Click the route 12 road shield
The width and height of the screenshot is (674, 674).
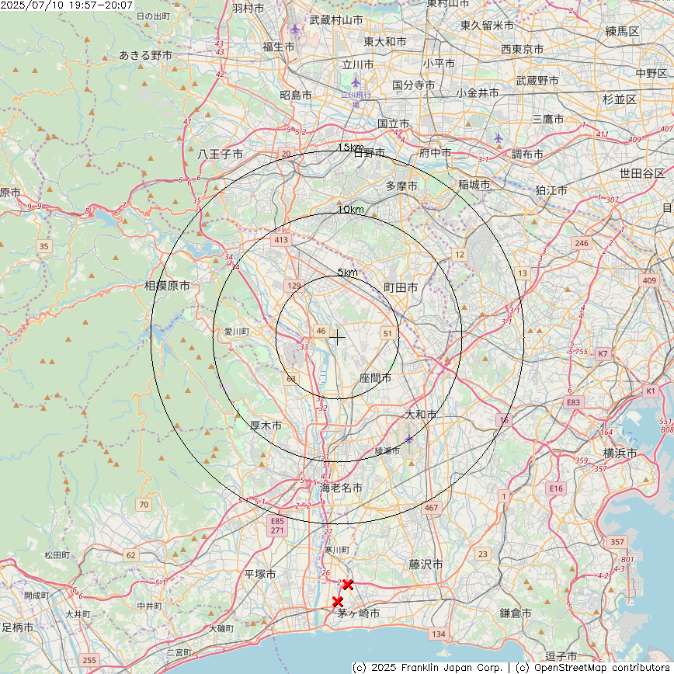pos(460,255)
